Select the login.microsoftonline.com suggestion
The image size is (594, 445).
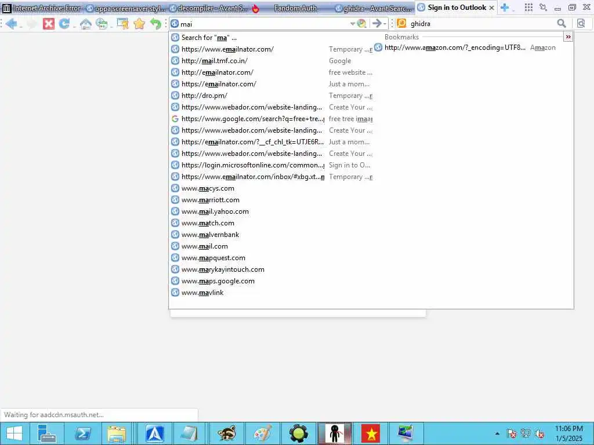coord(271,165)
